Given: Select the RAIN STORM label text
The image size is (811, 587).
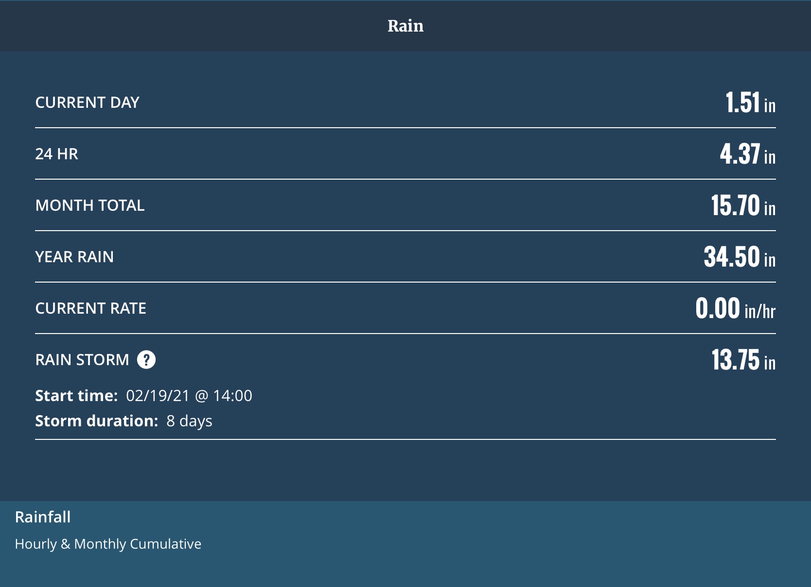Looking at the screenshot, I should tap(82, 360).
